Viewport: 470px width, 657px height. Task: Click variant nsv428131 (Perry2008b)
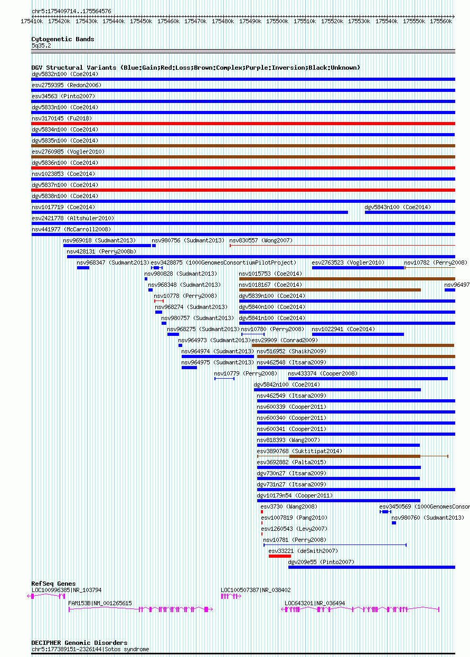coord(261,257)
